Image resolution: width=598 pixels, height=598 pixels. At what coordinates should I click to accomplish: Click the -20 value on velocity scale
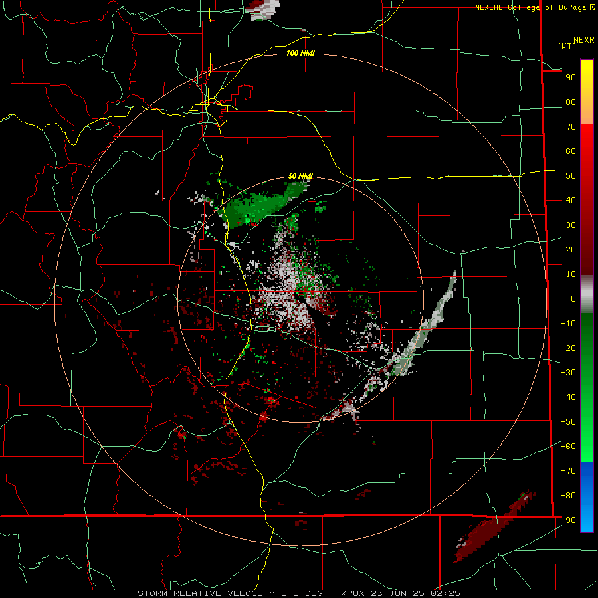point(568,348)
